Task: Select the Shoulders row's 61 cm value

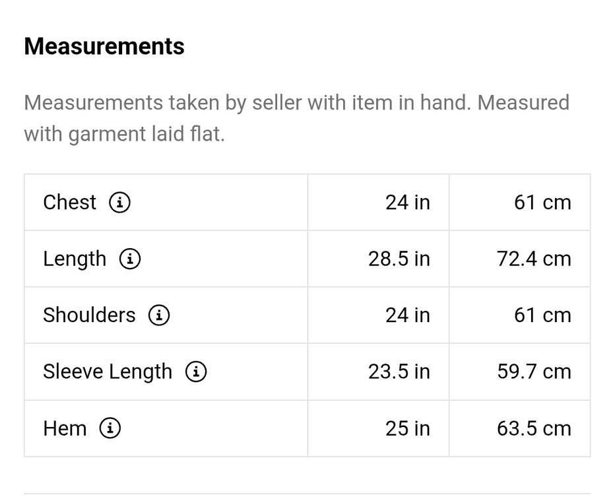Action: (542, 315)
